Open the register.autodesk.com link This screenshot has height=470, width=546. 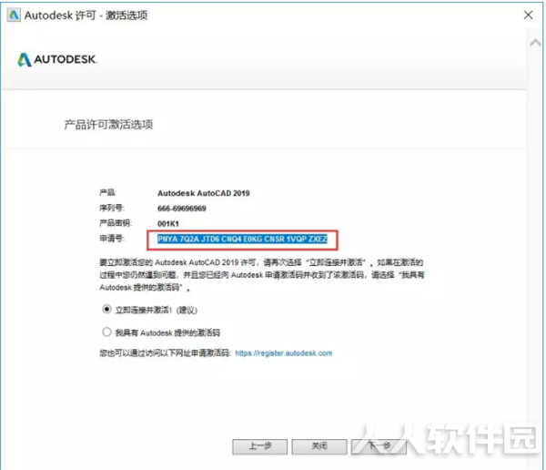pos(283,353)
